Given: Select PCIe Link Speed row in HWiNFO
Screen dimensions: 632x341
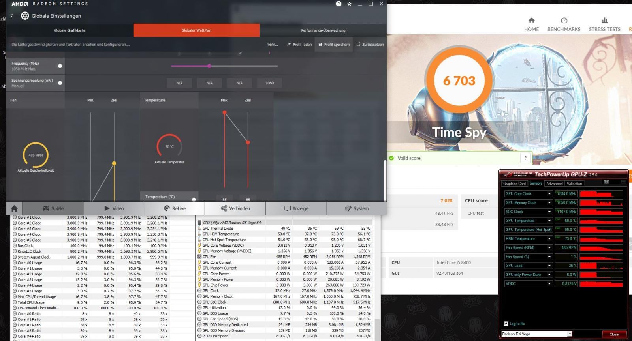Looking at the screenshot, I should point(284,336).
